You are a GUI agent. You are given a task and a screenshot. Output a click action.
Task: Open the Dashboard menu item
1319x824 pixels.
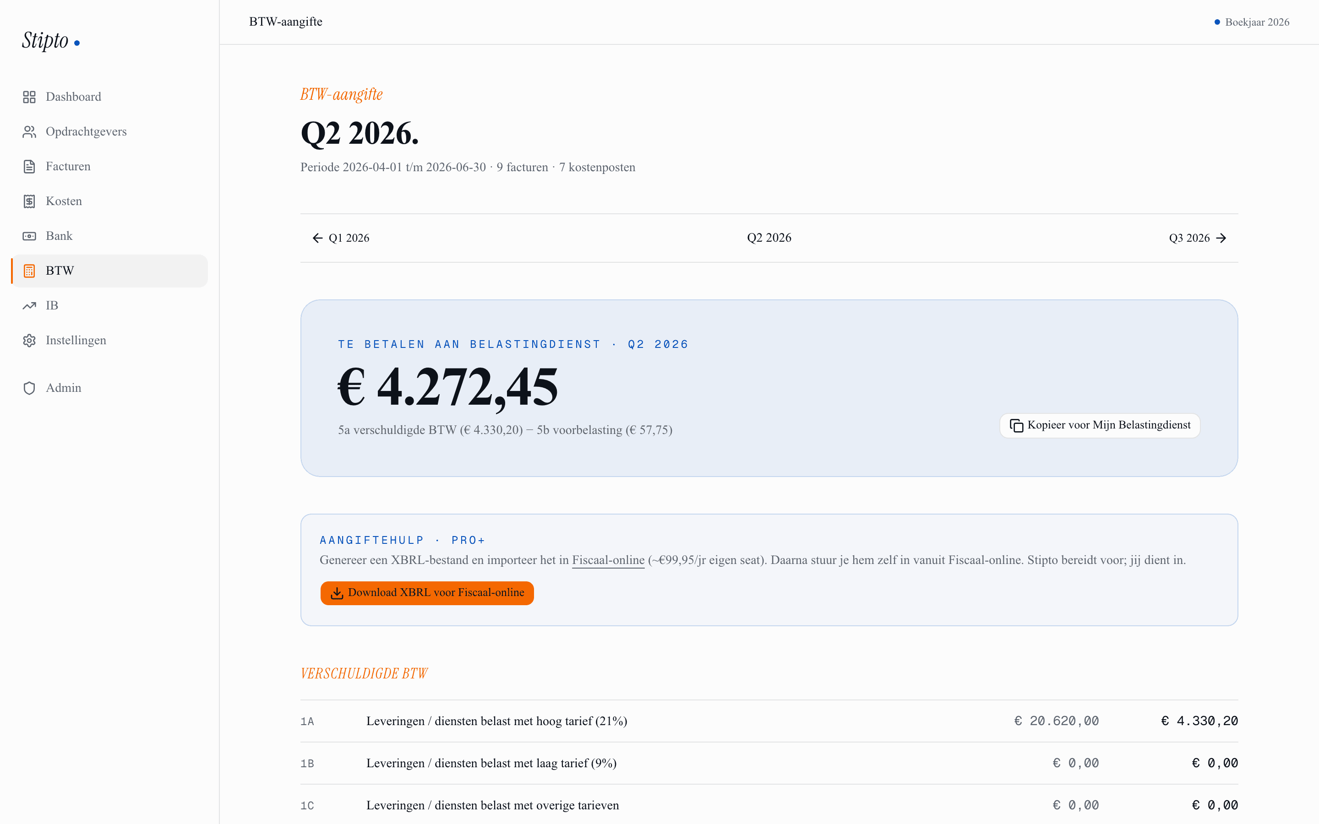point(109,97)
